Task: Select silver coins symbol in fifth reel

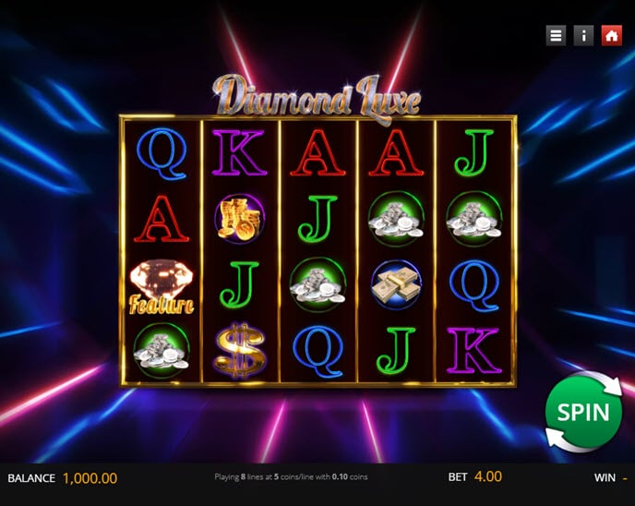Action: coord(474,219)
